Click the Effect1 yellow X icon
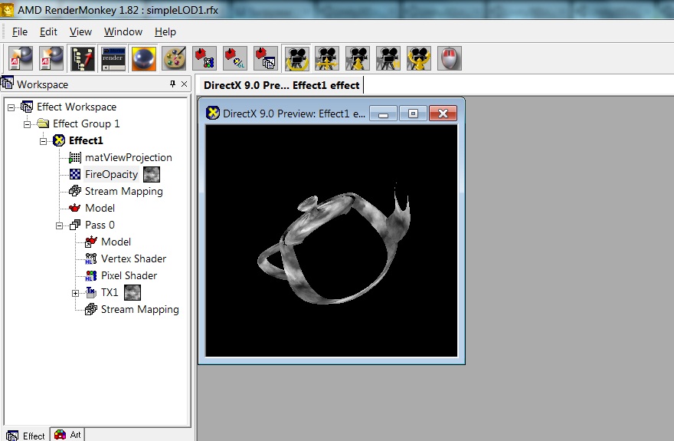Viewport: 674px width, 441px height. pos(59,140)
